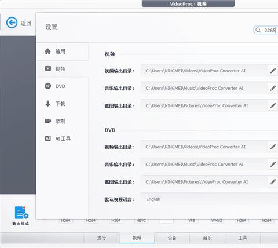Open the 通用 general settings section
Screen dimensions: 278x248
(62, 52)
